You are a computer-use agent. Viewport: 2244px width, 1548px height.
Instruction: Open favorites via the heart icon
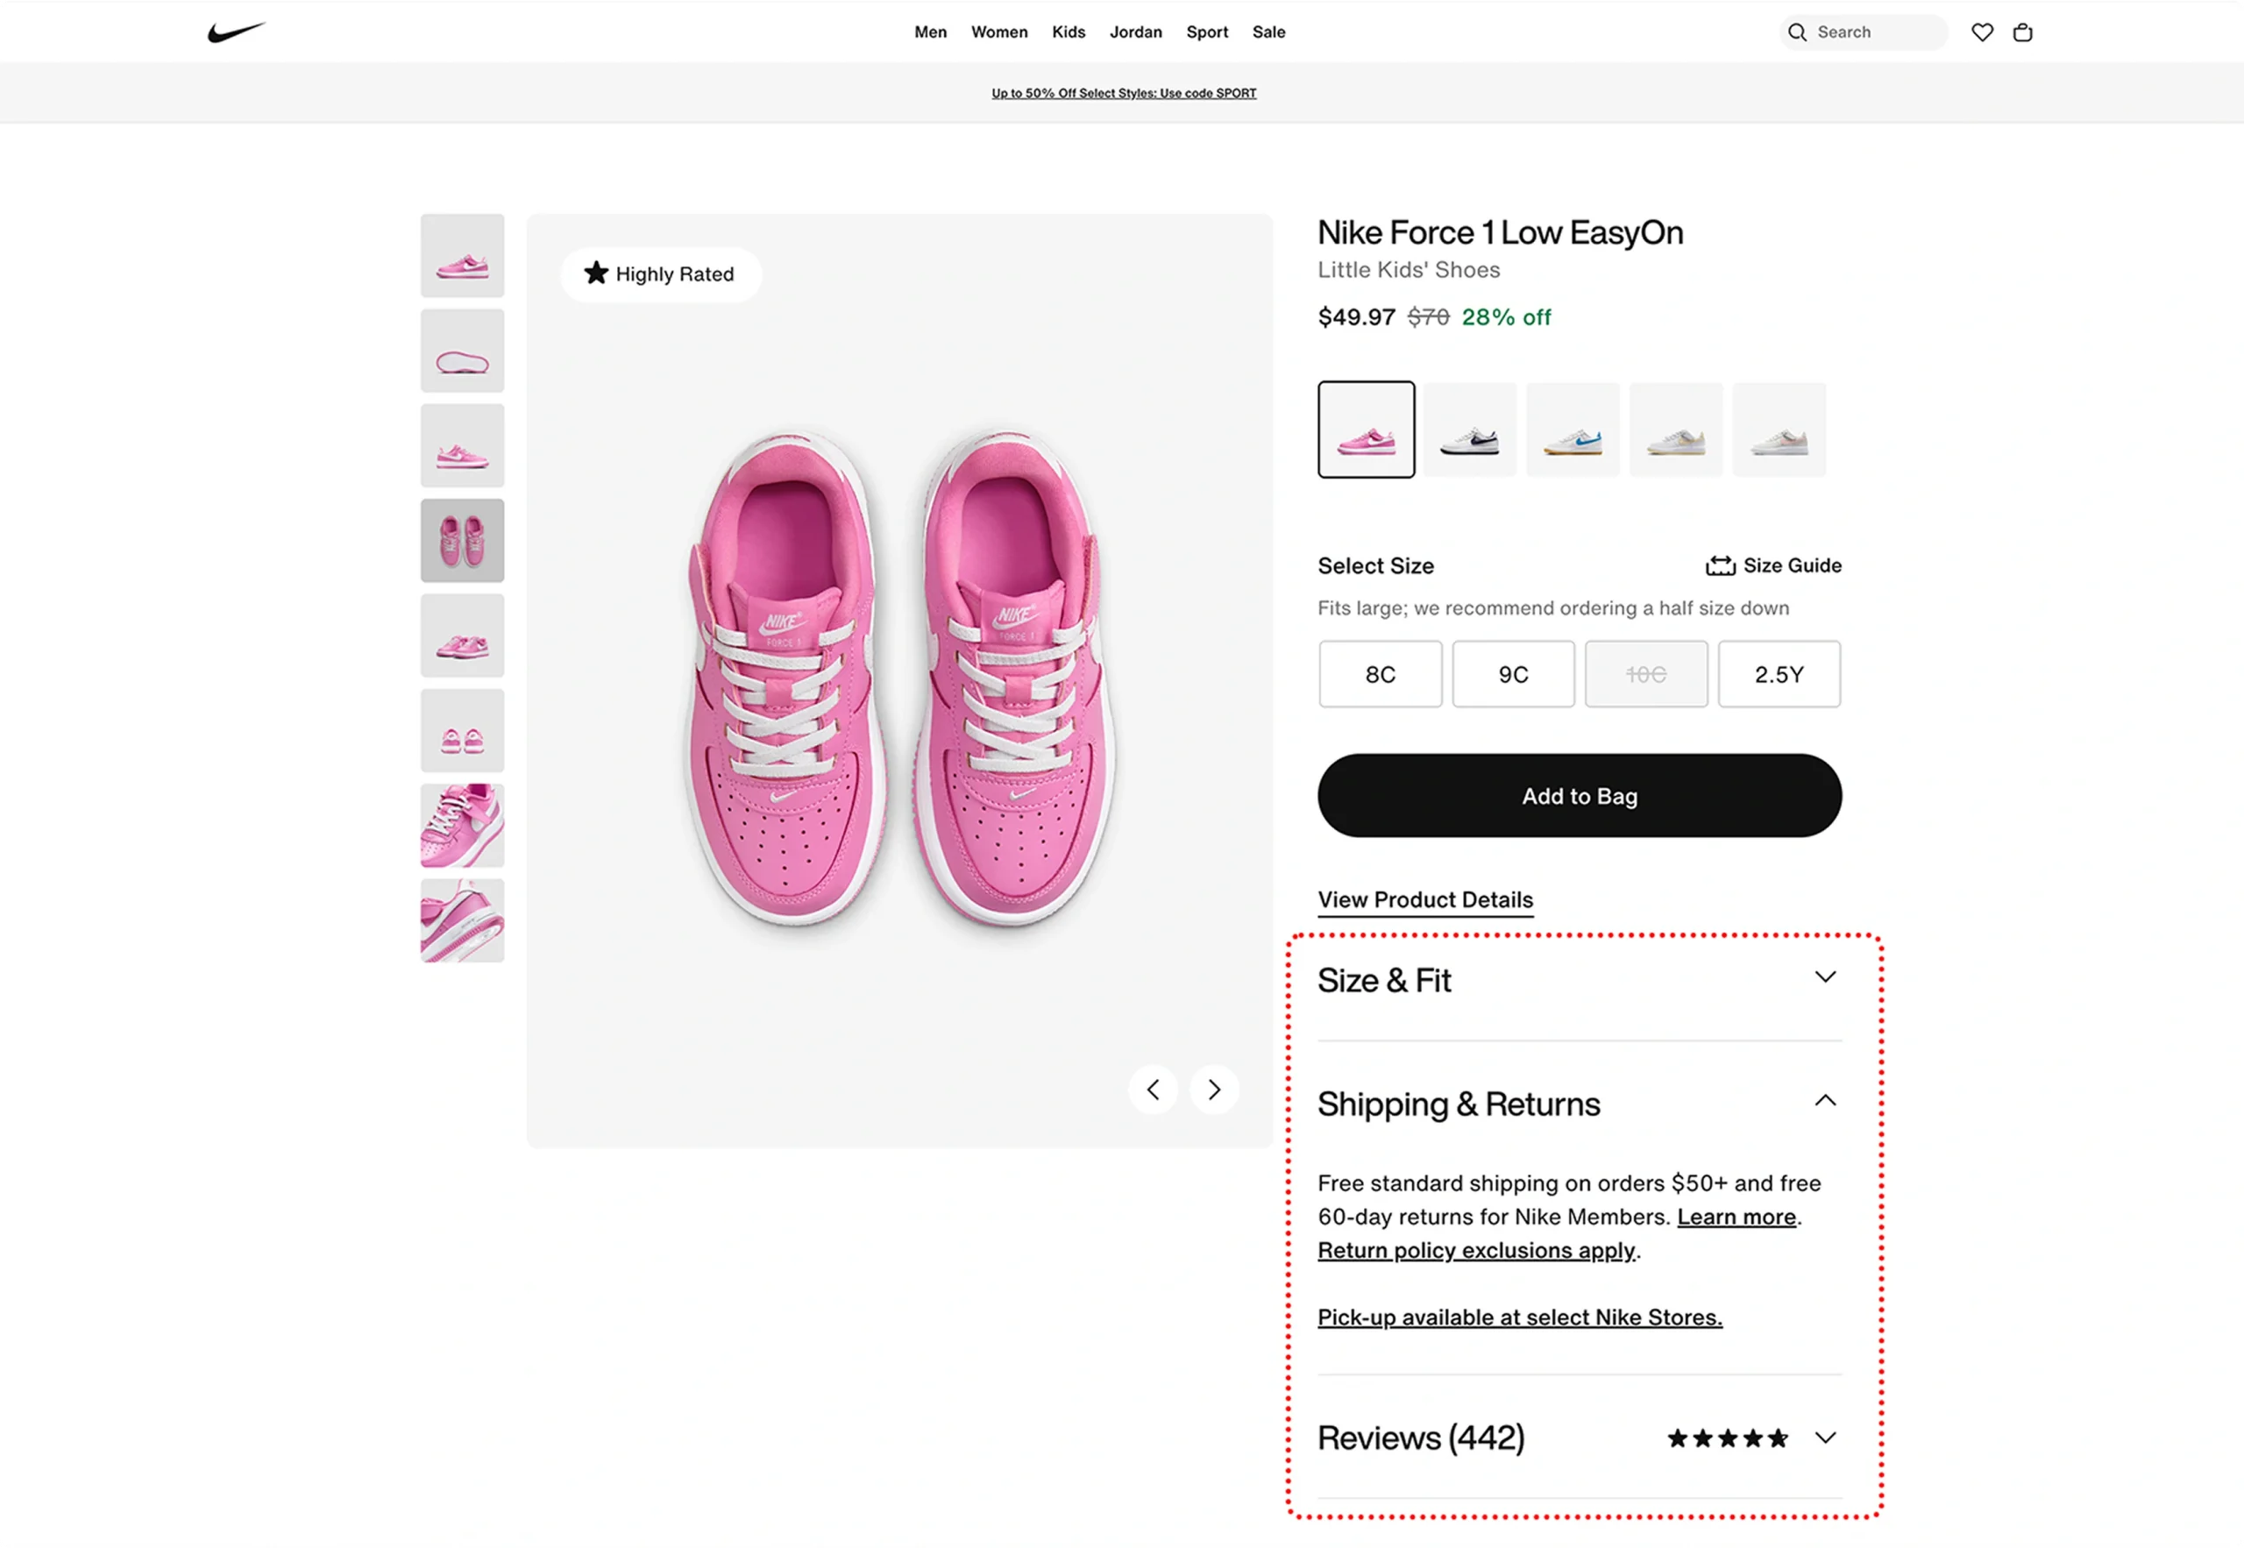pos(1982,32)
